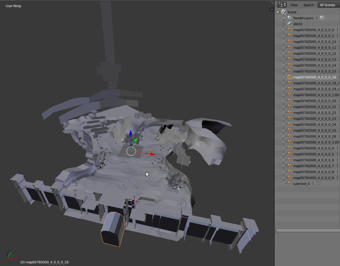Click object icon of map00760000_4_0_0_0_22
Viewport: 340px width, 266px height.
pyautogui.click(x=289, y=112)
